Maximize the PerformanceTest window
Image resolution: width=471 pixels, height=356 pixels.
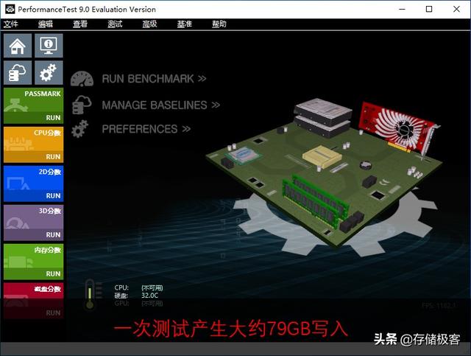click(x=429, y=9)
